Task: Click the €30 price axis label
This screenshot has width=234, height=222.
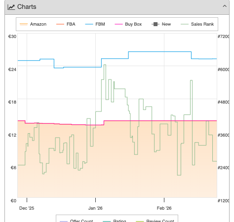Action: point(12,37)
